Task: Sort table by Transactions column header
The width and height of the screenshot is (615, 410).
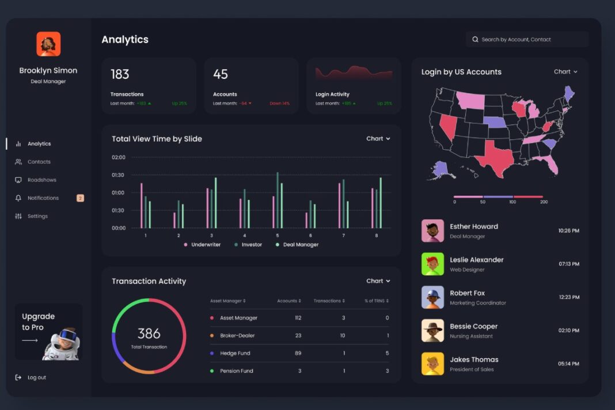Action: 329,301
